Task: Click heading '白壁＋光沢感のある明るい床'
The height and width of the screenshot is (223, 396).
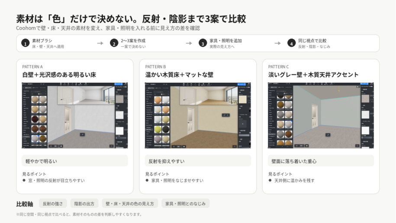Action: point(59,75)
